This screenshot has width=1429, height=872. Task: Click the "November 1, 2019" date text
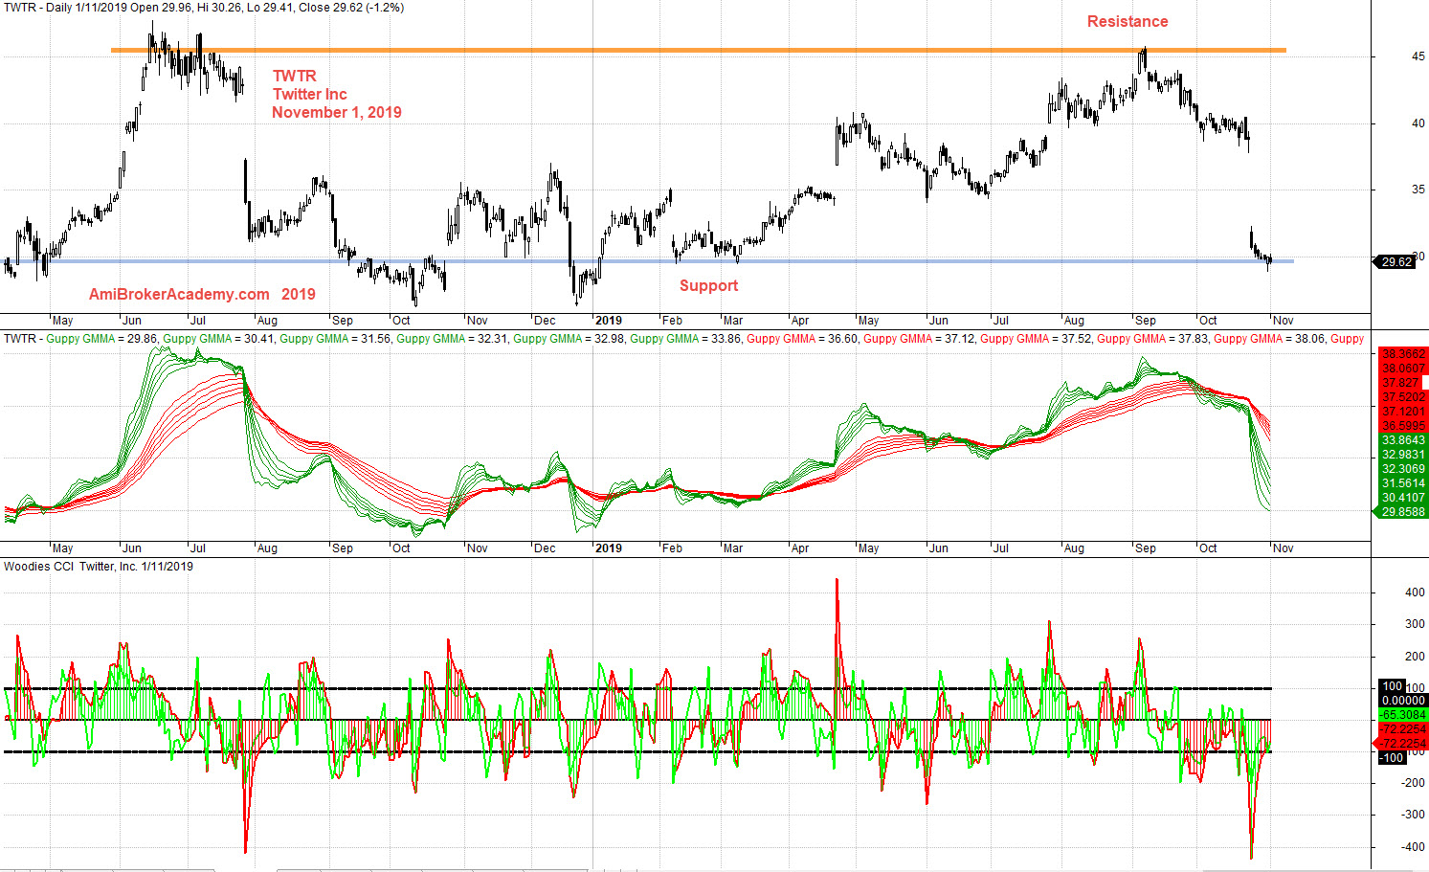tap(337, 112)
